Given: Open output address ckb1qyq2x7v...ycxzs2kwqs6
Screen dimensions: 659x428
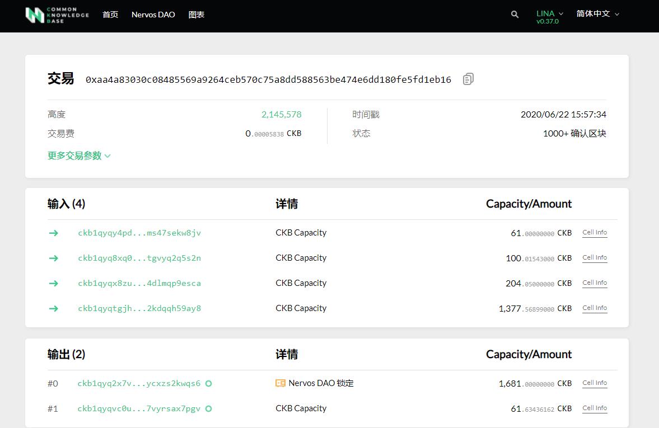Looking at the screenshot, I should click(139, 383).
